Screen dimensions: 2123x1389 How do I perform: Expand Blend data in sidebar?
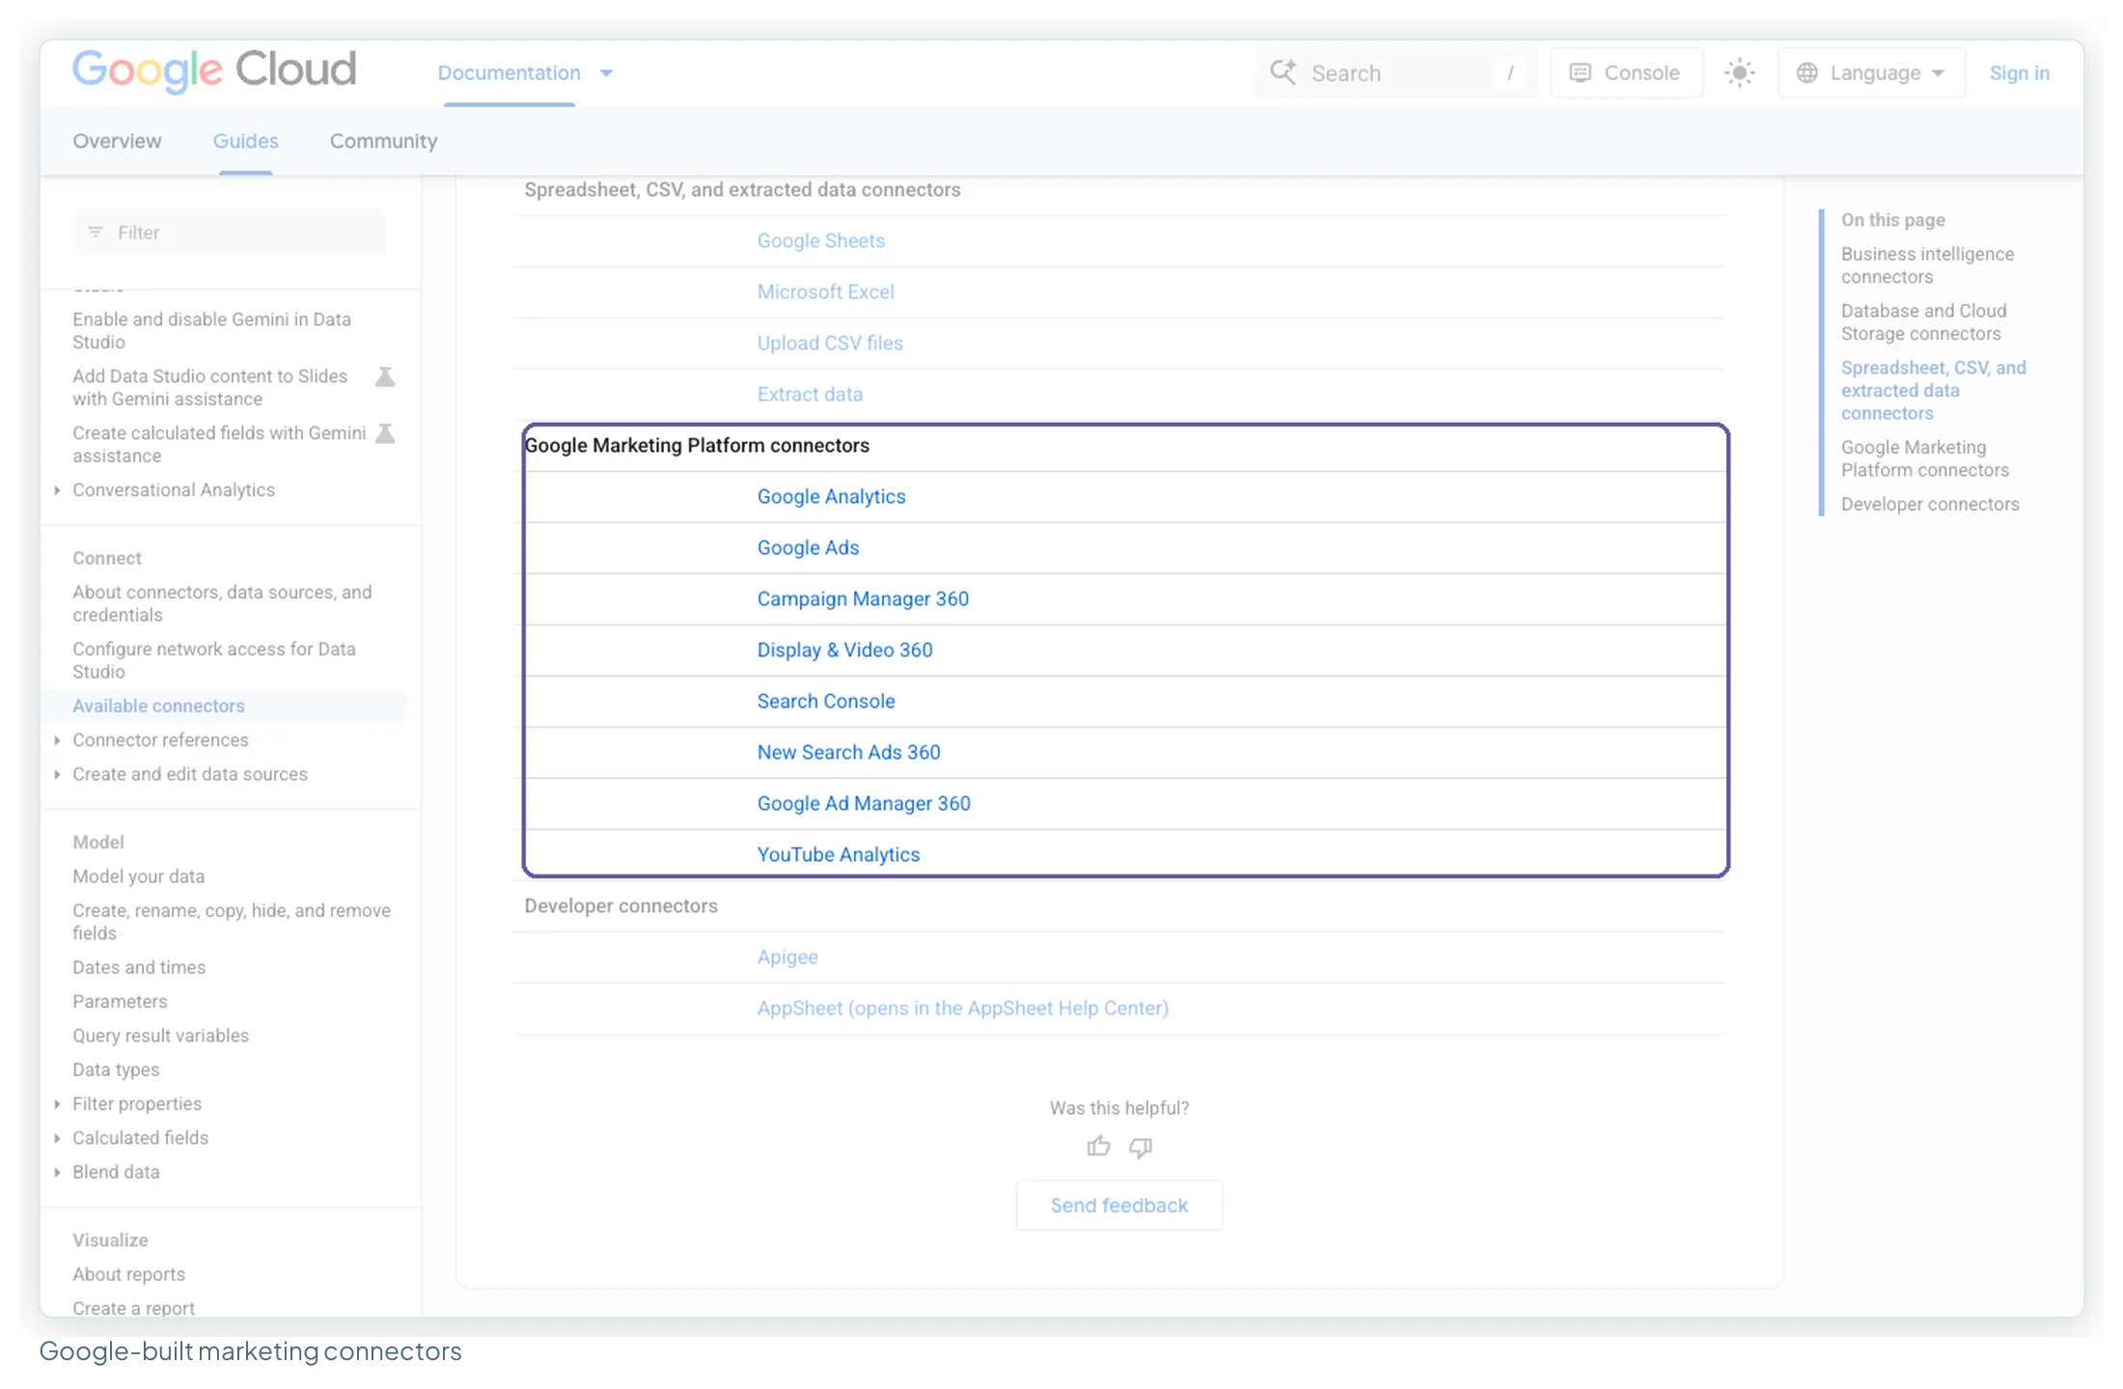tap(57, 1172)
